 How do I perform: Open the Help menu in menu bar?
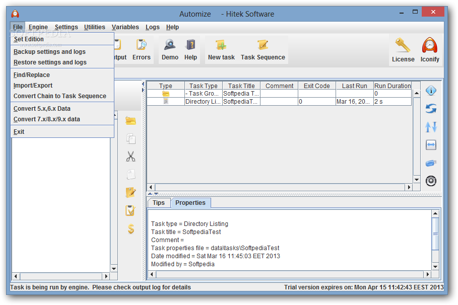click(x=172, y=27)
